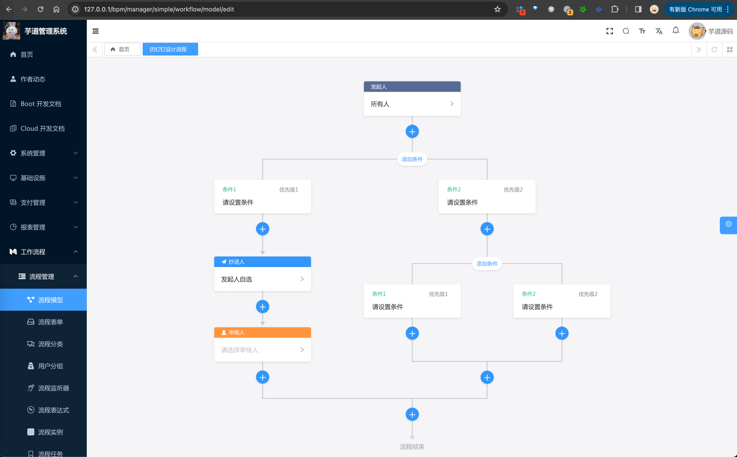
Task: Open the language translation icon
Action: click(x=659, y=31)
